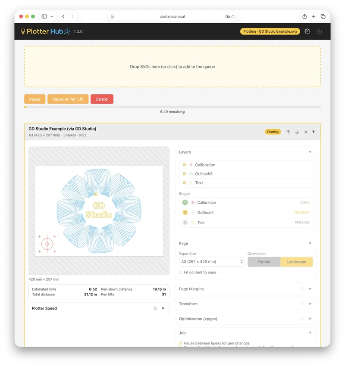
Task: Expand the Plotter Speed section
Action: [x=163, y=308]
